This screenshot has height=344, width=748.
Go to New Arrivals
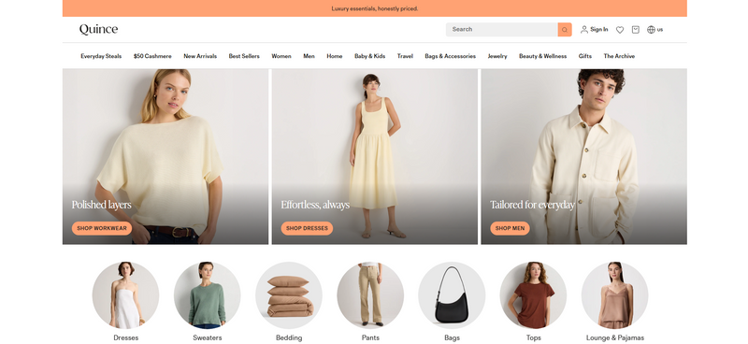pos(200,56)
